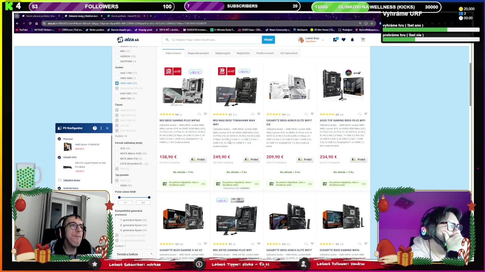Click the search magnifier icon
This screenshot has height=272, width=485.
pyautogui.click(x=167, y=40)
